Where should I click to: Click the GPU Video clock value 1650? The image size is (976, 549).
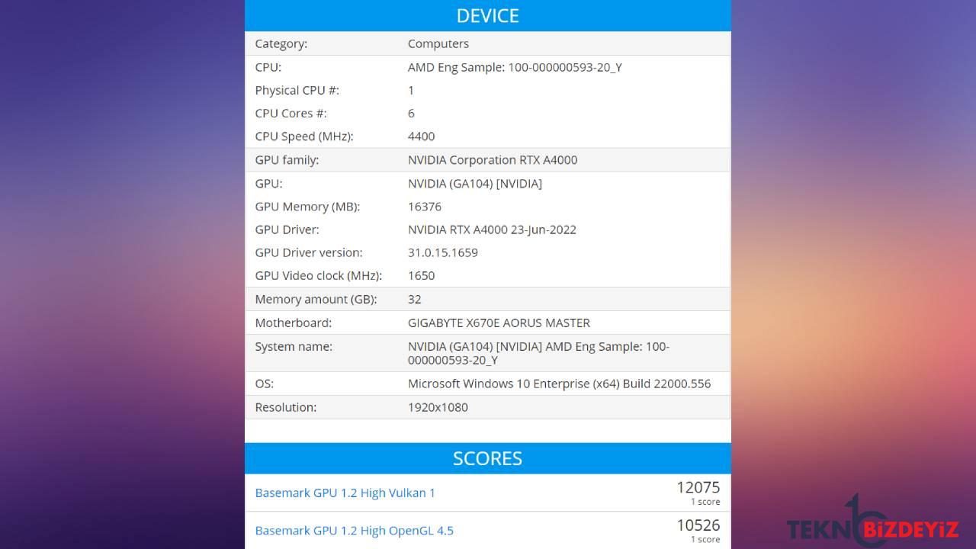click(422, 275)
